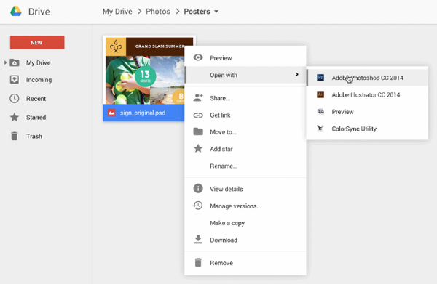Expand the My Drive tree arrow
The height and width of the screenshot is (284, 437).
tap(5, 62)
